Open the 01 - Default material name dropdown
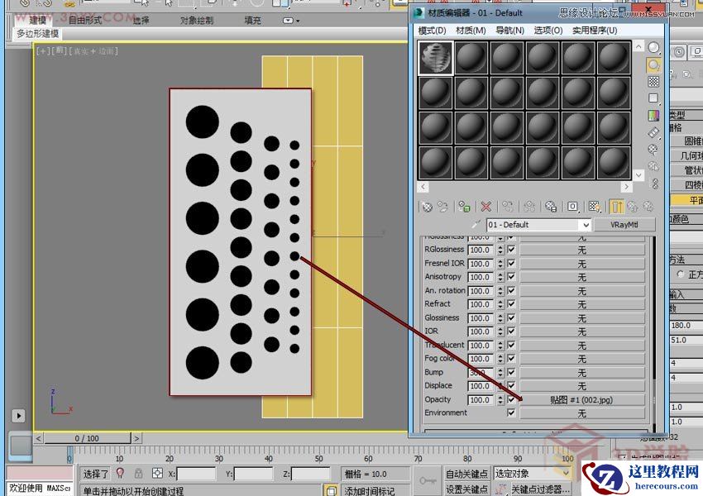 point(587,224)
